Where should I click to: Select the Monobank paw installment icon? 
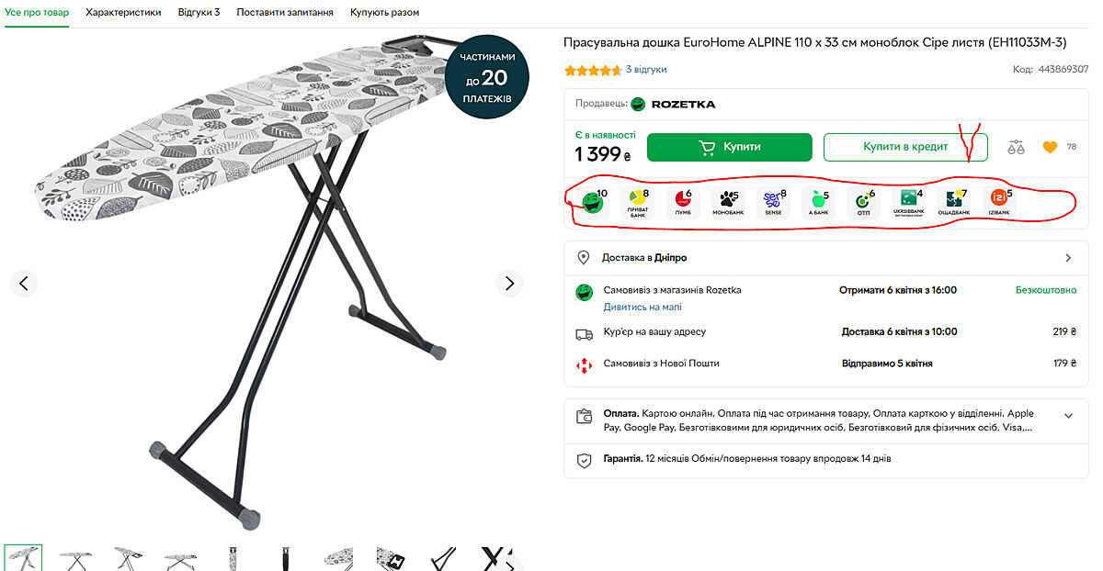click(727, 201)
